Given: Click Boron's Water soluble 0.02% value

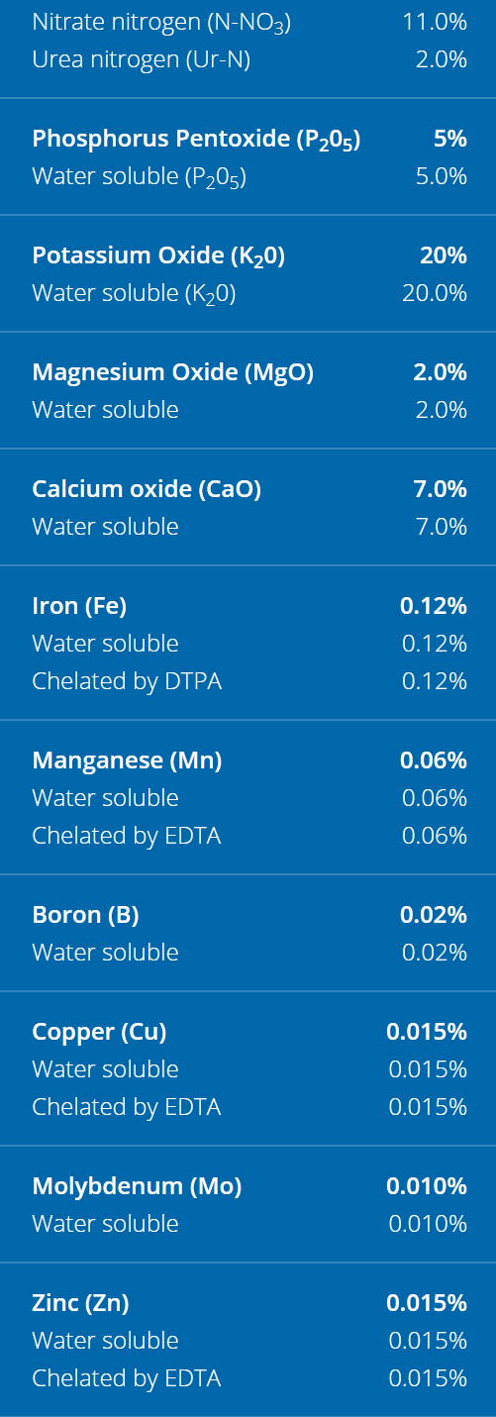Looking at the screenshot, I should [435, 953].
